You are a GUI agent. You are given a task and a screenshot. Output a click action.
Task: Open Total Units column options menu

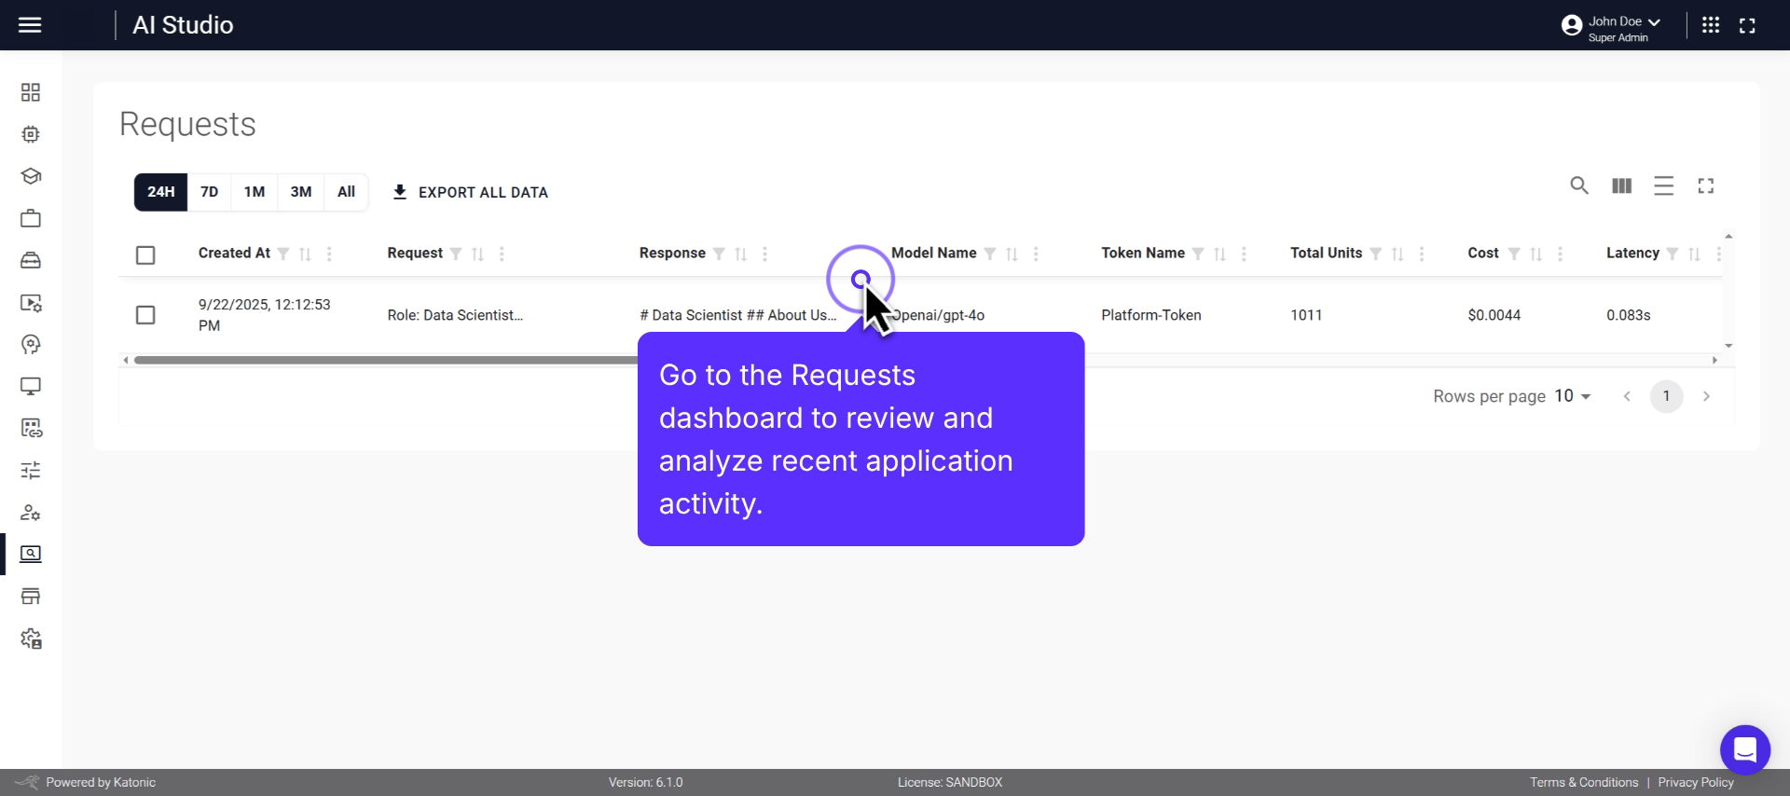point(1421,254)
